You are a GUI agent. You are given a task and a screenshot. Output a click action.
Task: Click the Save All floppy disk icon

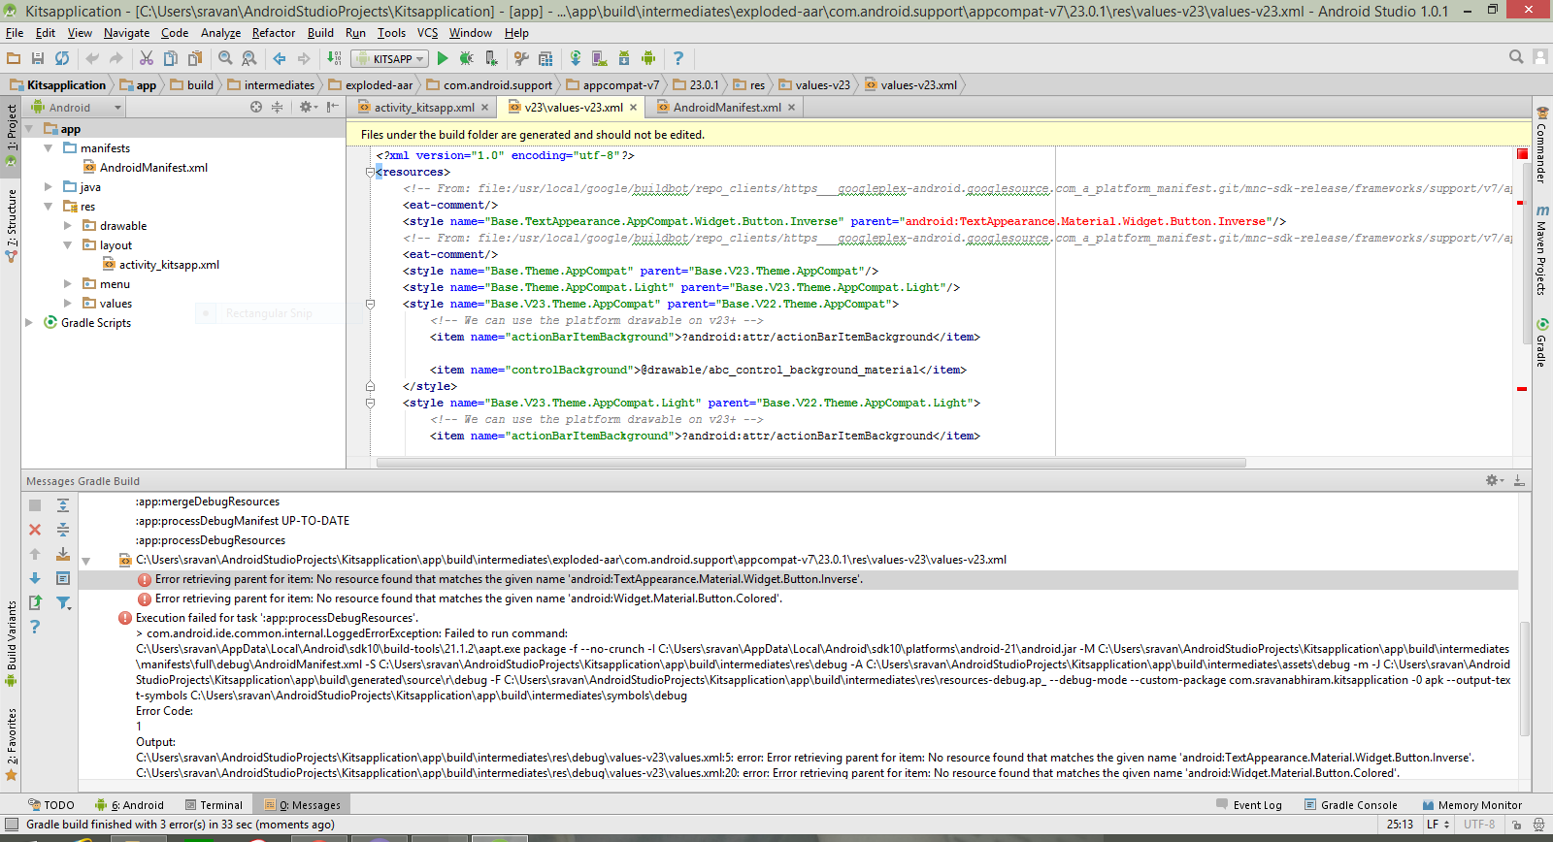(38, 59)
